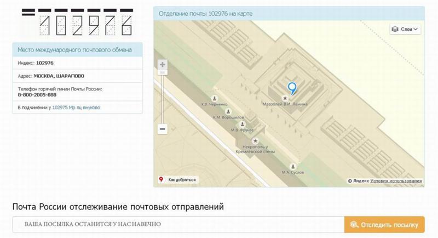Image resolution: width=438 pixels, height=238 pixels.
Task: Click the index value 102976
Action: (45, 63)
